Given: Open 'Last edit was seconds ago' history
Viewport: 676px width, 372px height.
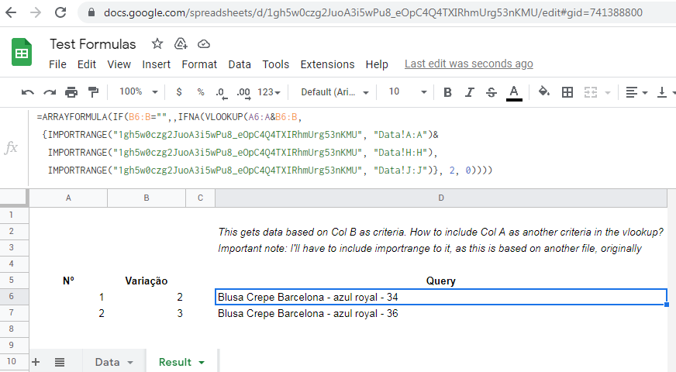Looking at the screenshot, I should (469, 64).
